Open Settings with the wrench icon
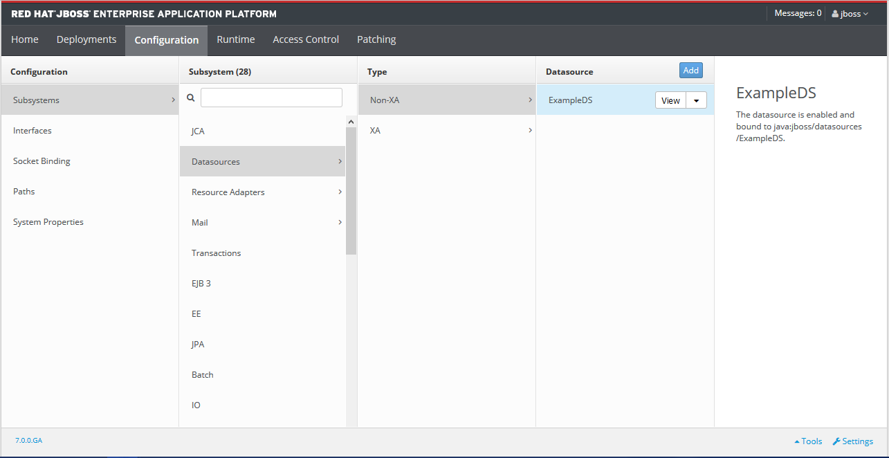889x458 pixels. coord(852,441)
